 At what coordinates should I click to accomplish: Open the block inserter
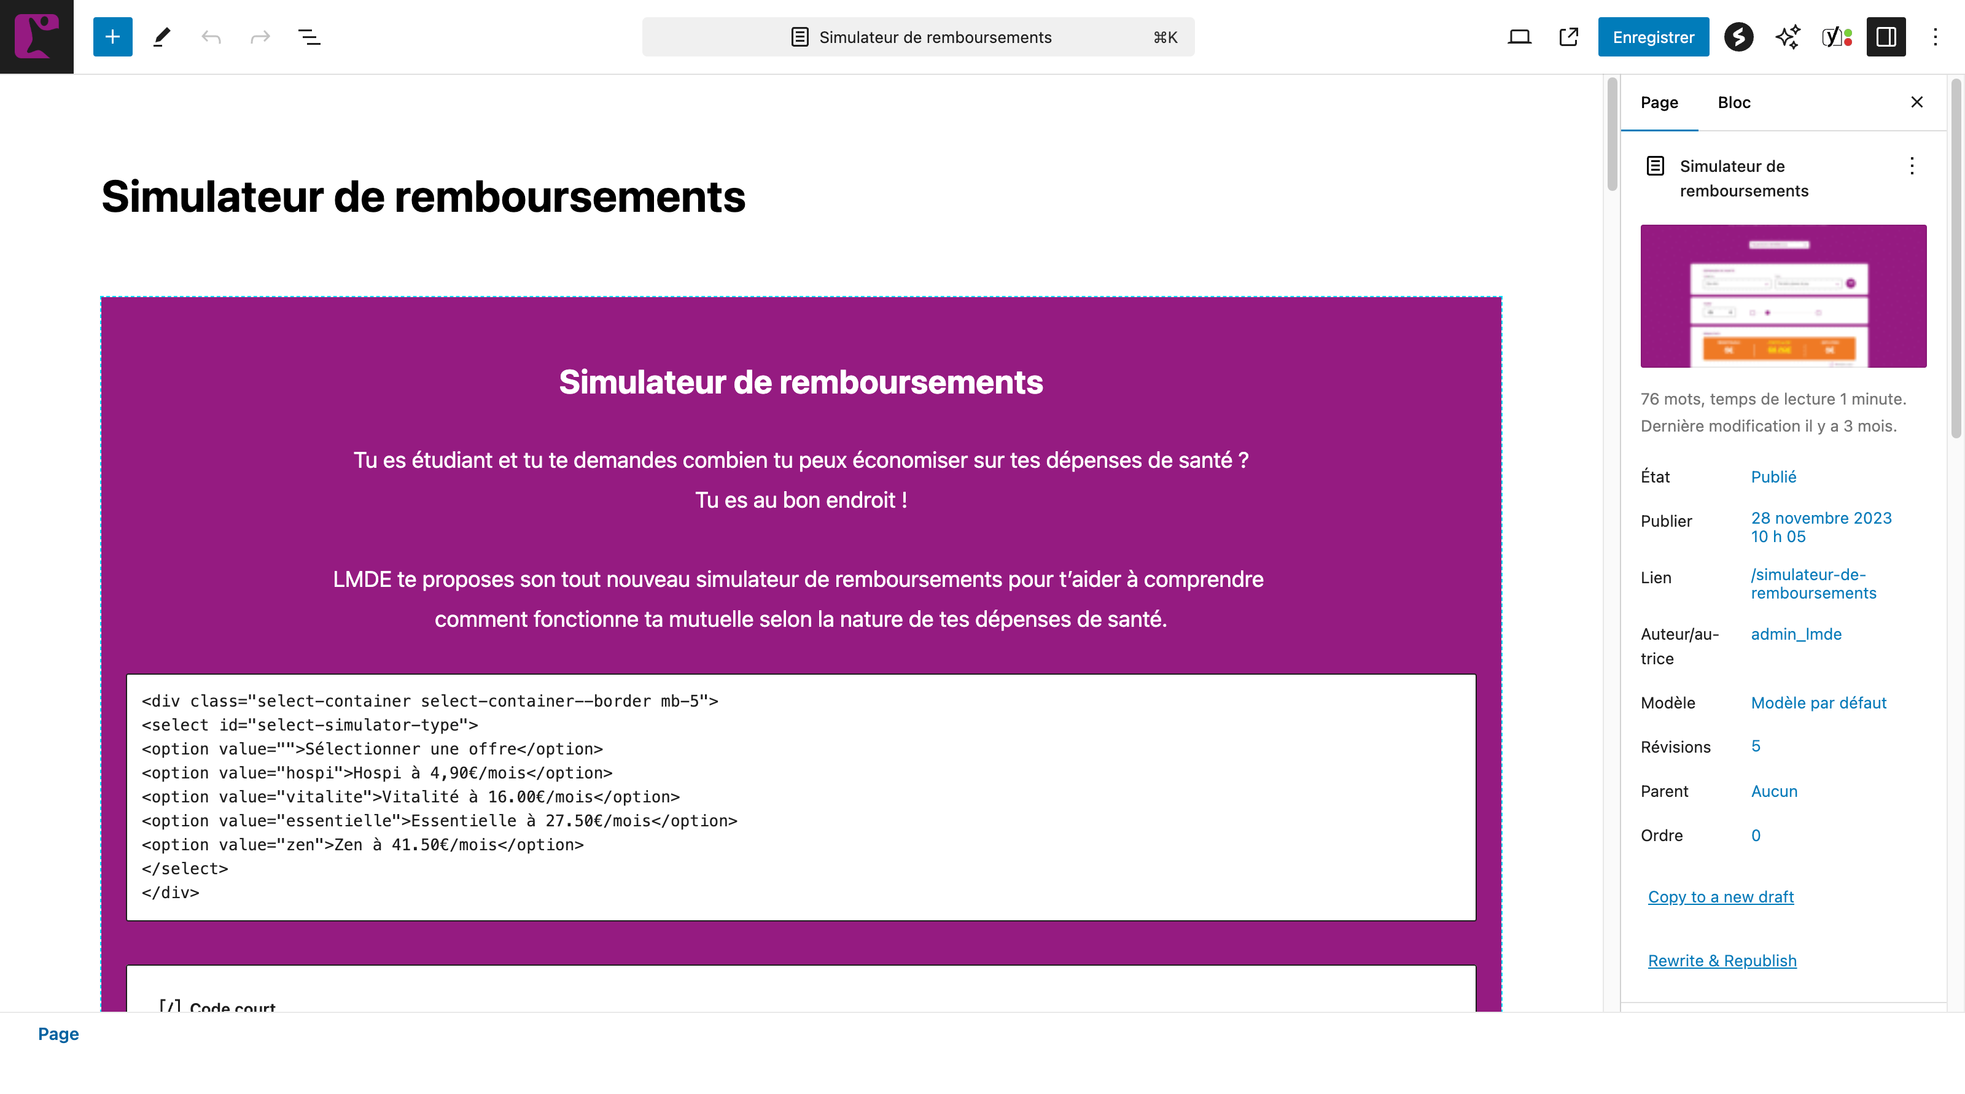coord(112,37)
